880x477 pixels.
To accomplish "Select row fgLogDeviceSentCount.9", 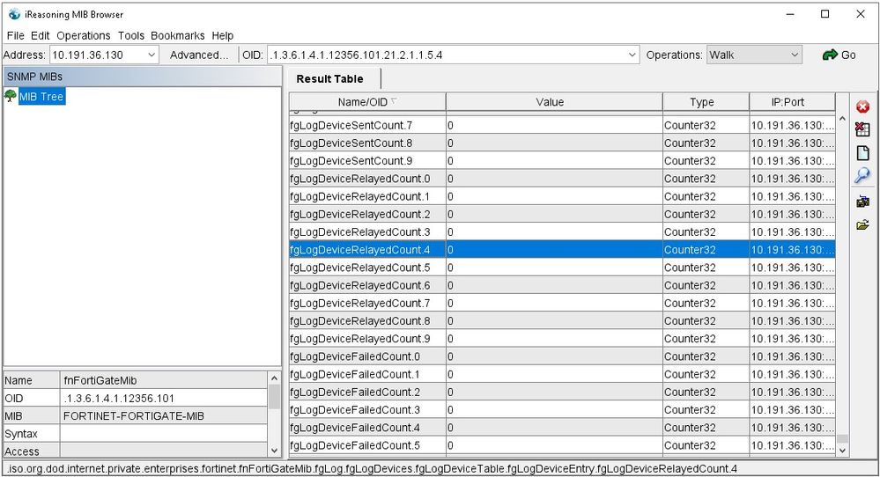I will 562,161.
